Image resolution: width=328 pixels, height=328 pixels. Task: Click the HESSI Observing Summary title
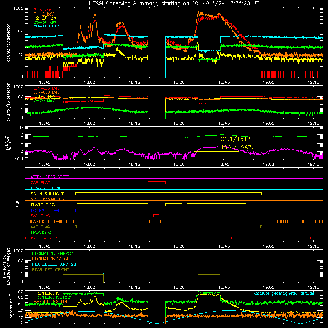(173, 4)
